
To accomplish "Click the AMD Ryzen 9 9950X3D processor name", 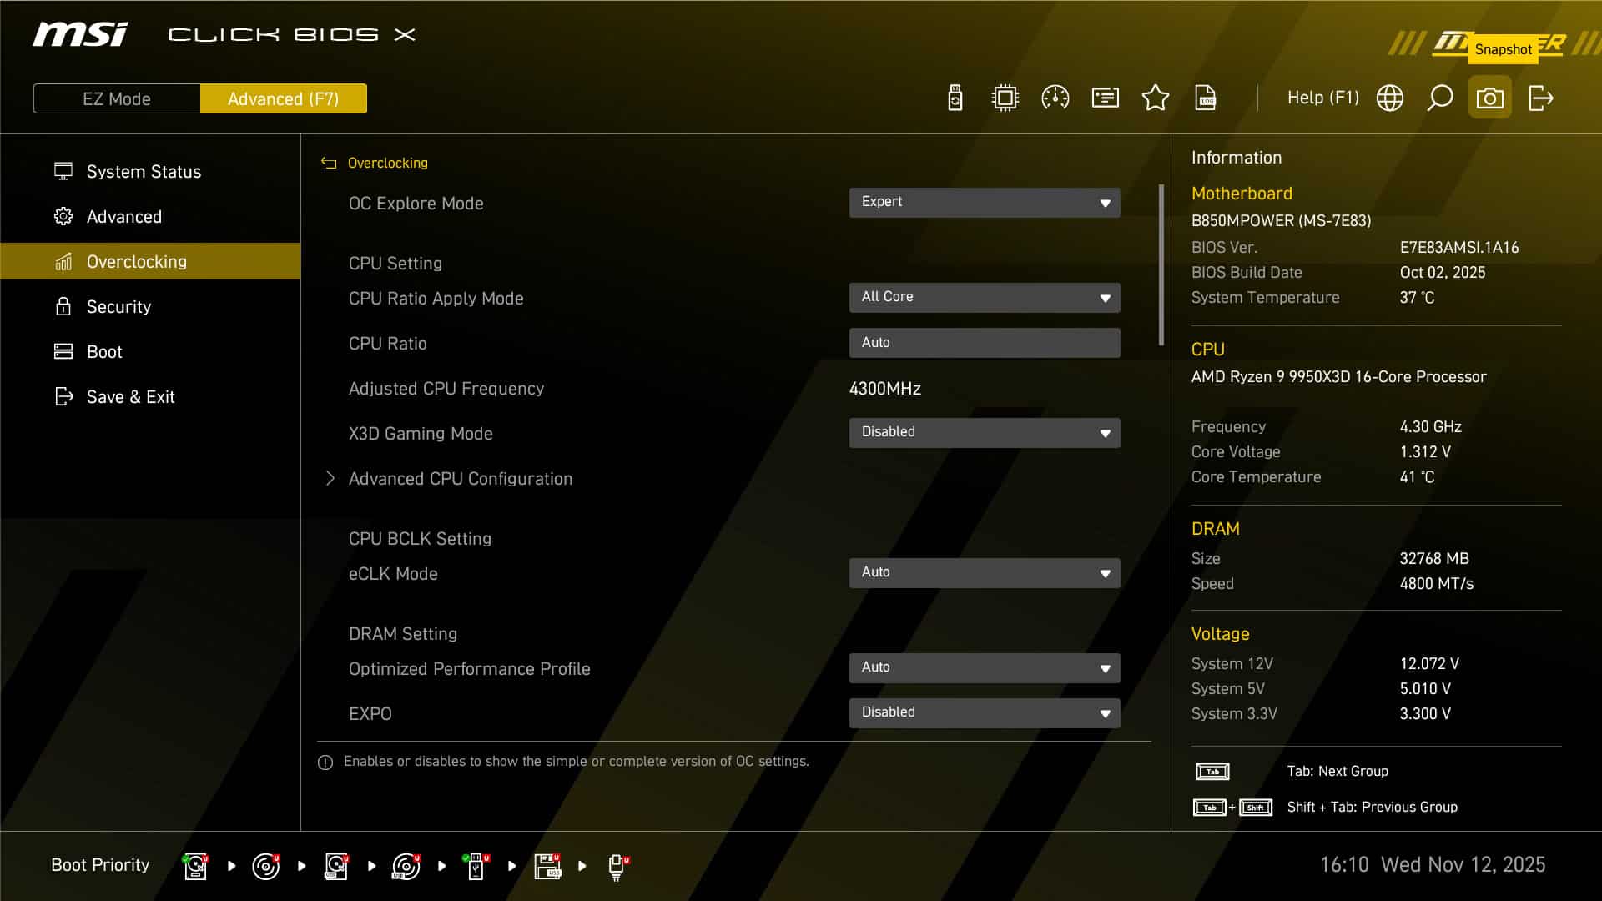I will (x=1338, y=376).
